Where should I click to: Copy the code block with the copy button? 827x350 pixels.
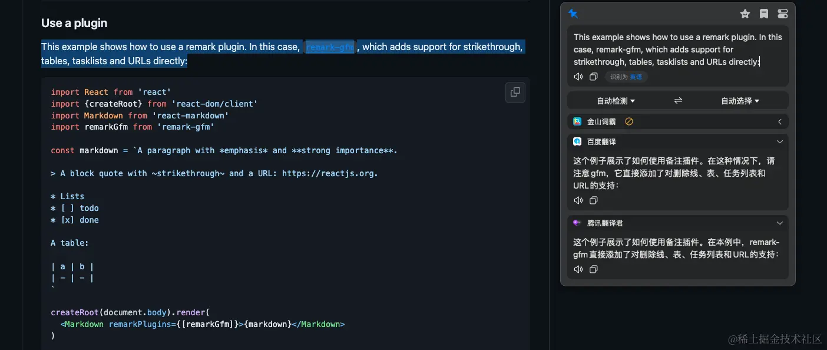coord(515,92)
